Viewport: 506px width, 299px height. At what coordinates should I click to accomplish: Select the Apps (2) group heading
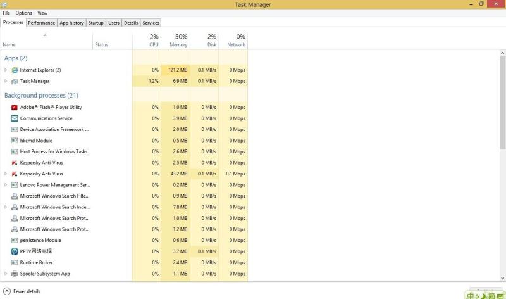(16, 58)
